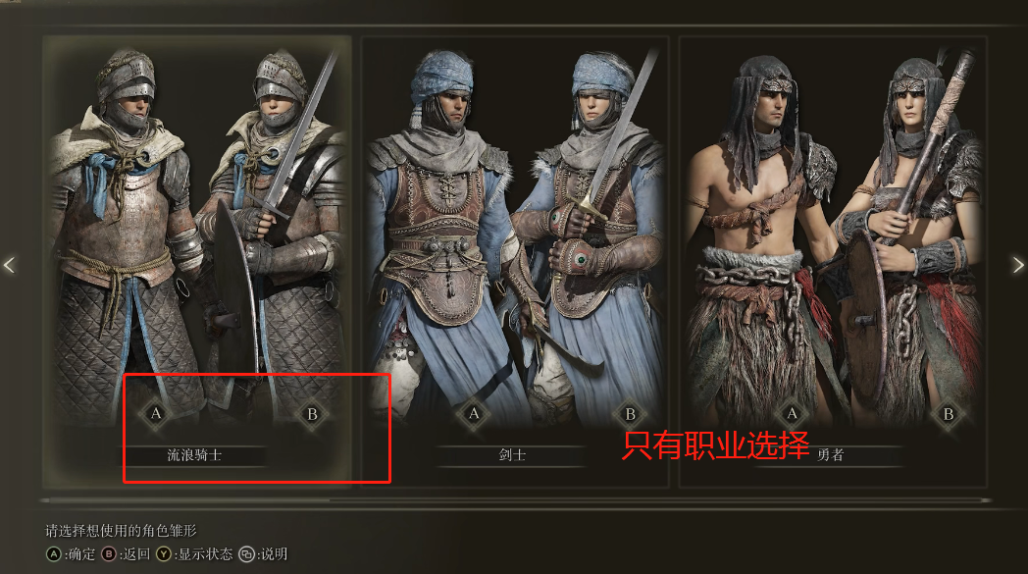1028x574 pixels.
Task: Click the A 确定 confirm button icon
Action: click(x=54, y=554)
